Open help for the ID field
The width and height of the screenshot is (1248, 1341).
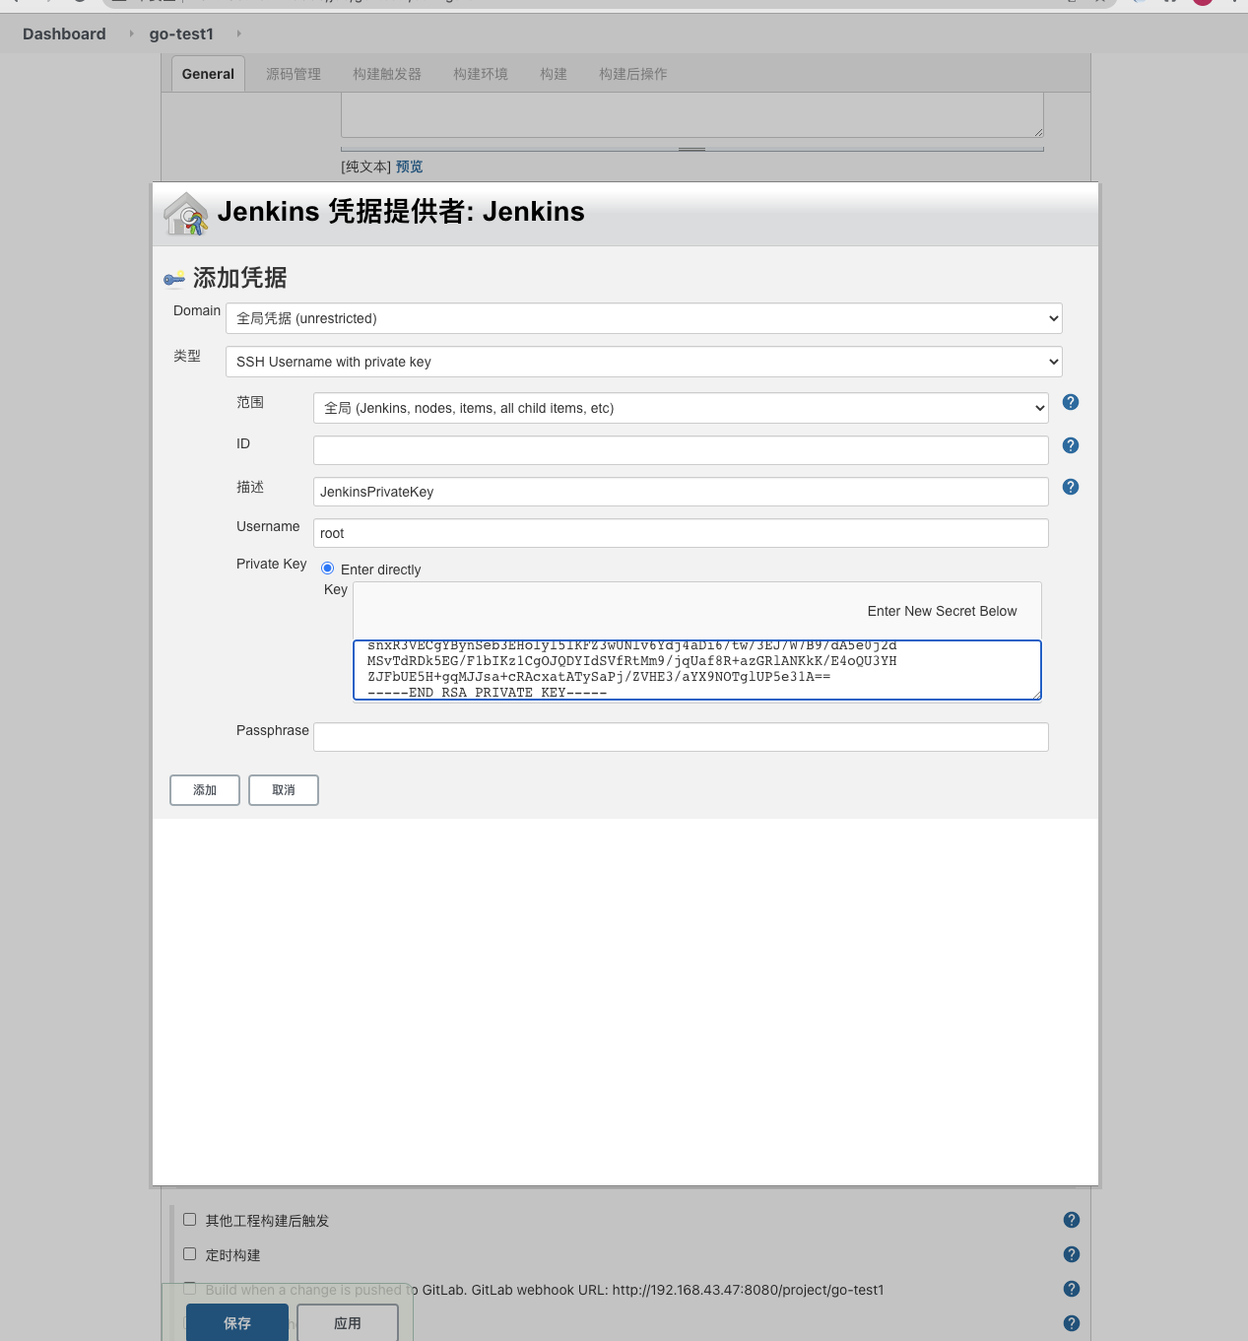[1071, 445]
